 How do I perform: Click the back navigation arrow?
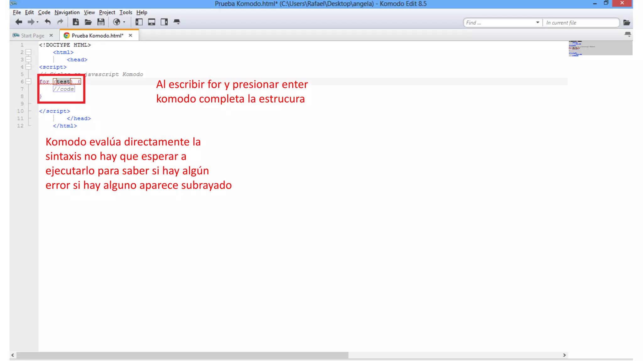(19, 22)
